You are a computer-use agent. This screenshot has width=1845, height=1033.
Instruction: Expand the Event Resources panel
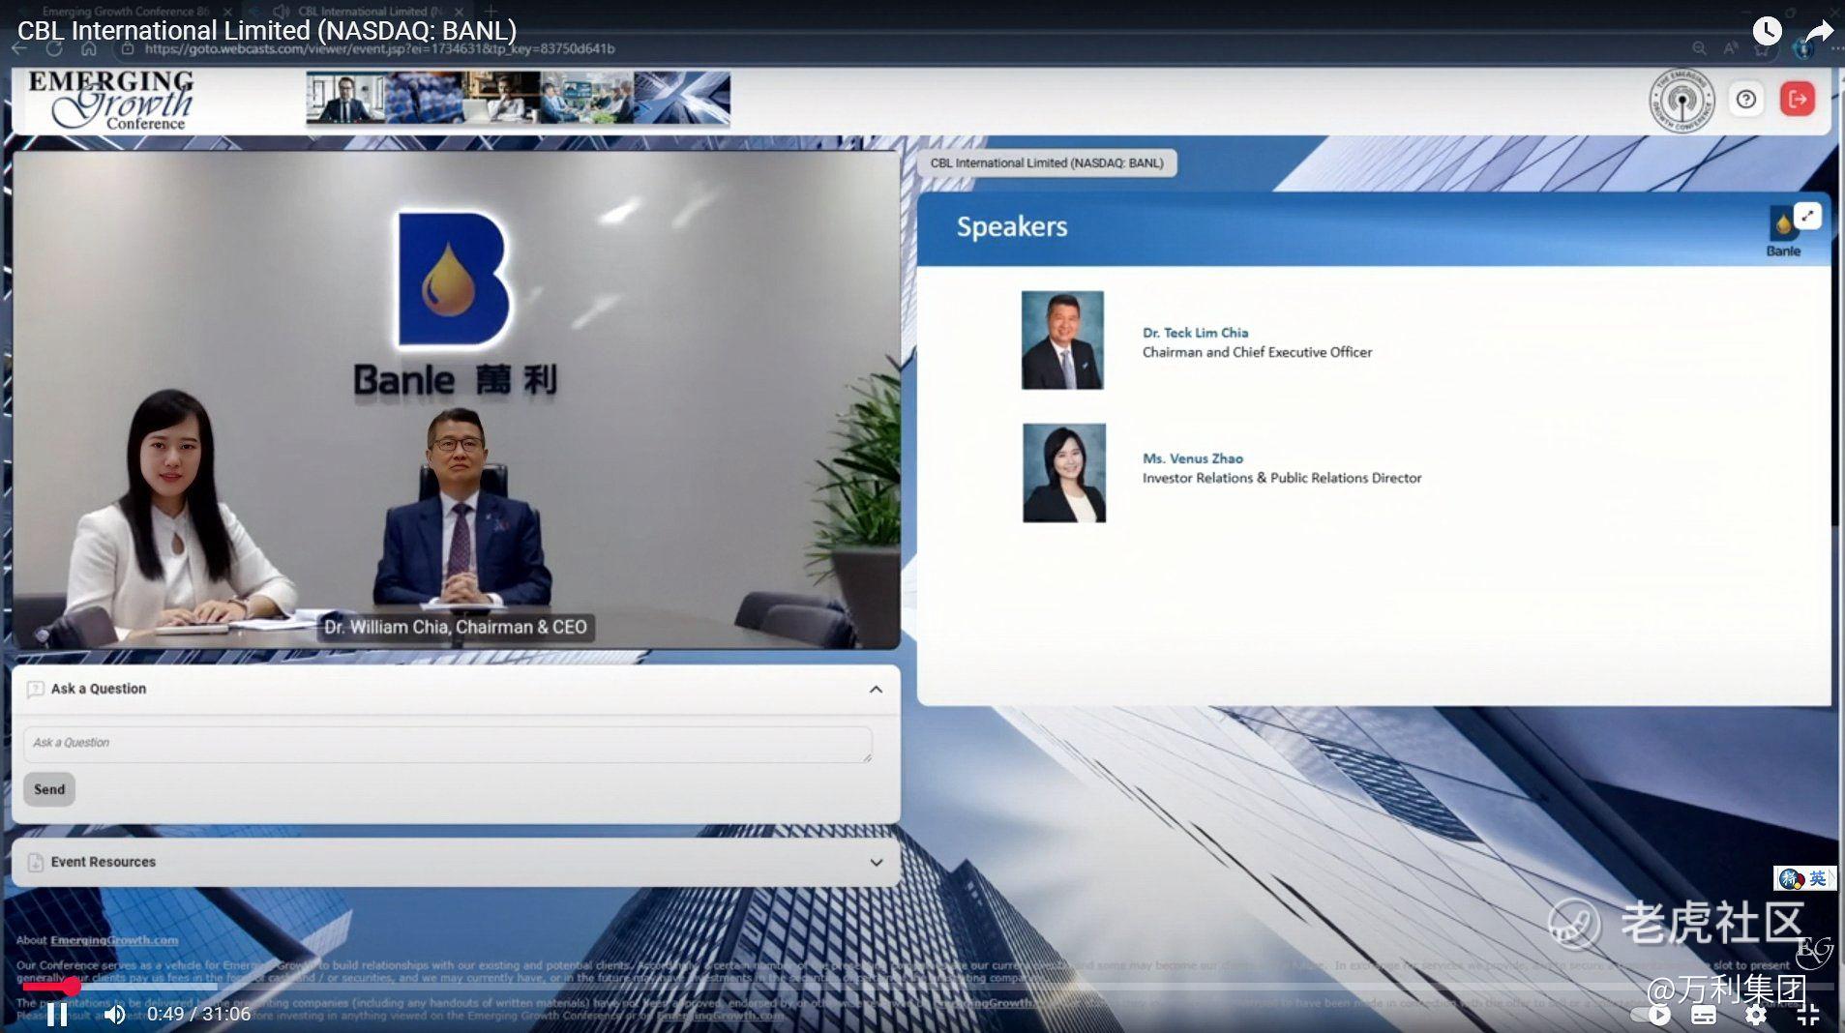click(876, 863)
